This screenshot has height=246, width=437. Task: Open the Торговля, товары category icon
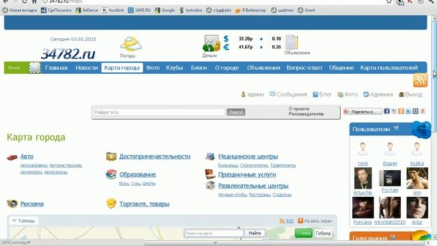(x=111, y=204)
